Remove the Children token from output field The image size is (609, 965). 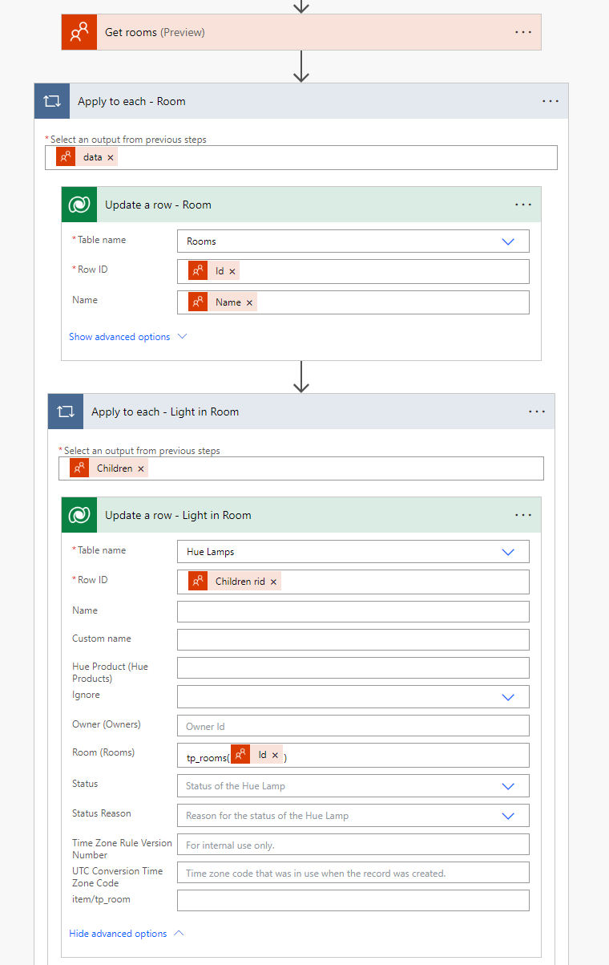pyautogui.click(x=141, y=468)
